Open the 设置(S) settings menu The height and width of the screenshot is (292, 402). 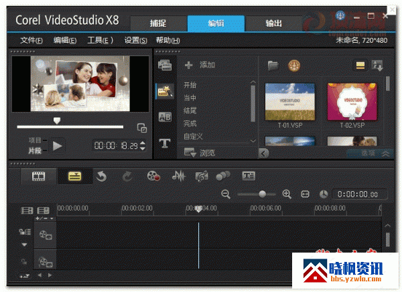[x=135, y=40]
